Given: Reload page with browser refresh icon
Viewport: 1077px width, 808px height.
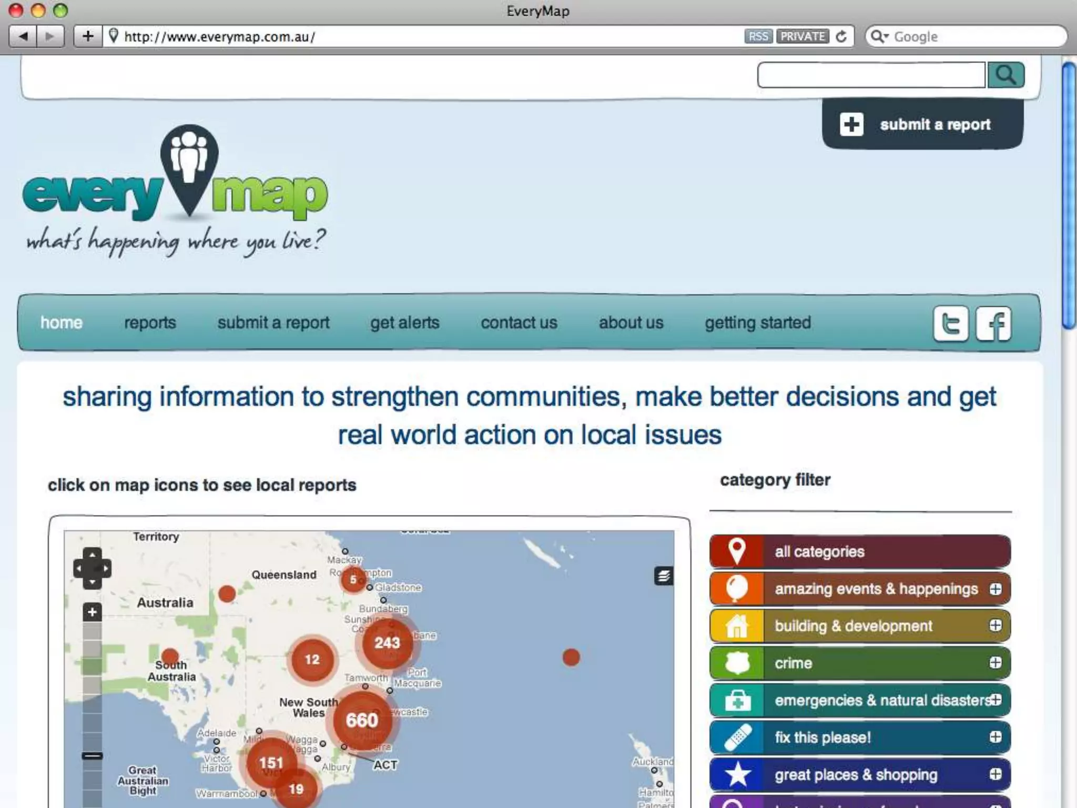Looking at the screenshot, I should click(x=841, y=36).
